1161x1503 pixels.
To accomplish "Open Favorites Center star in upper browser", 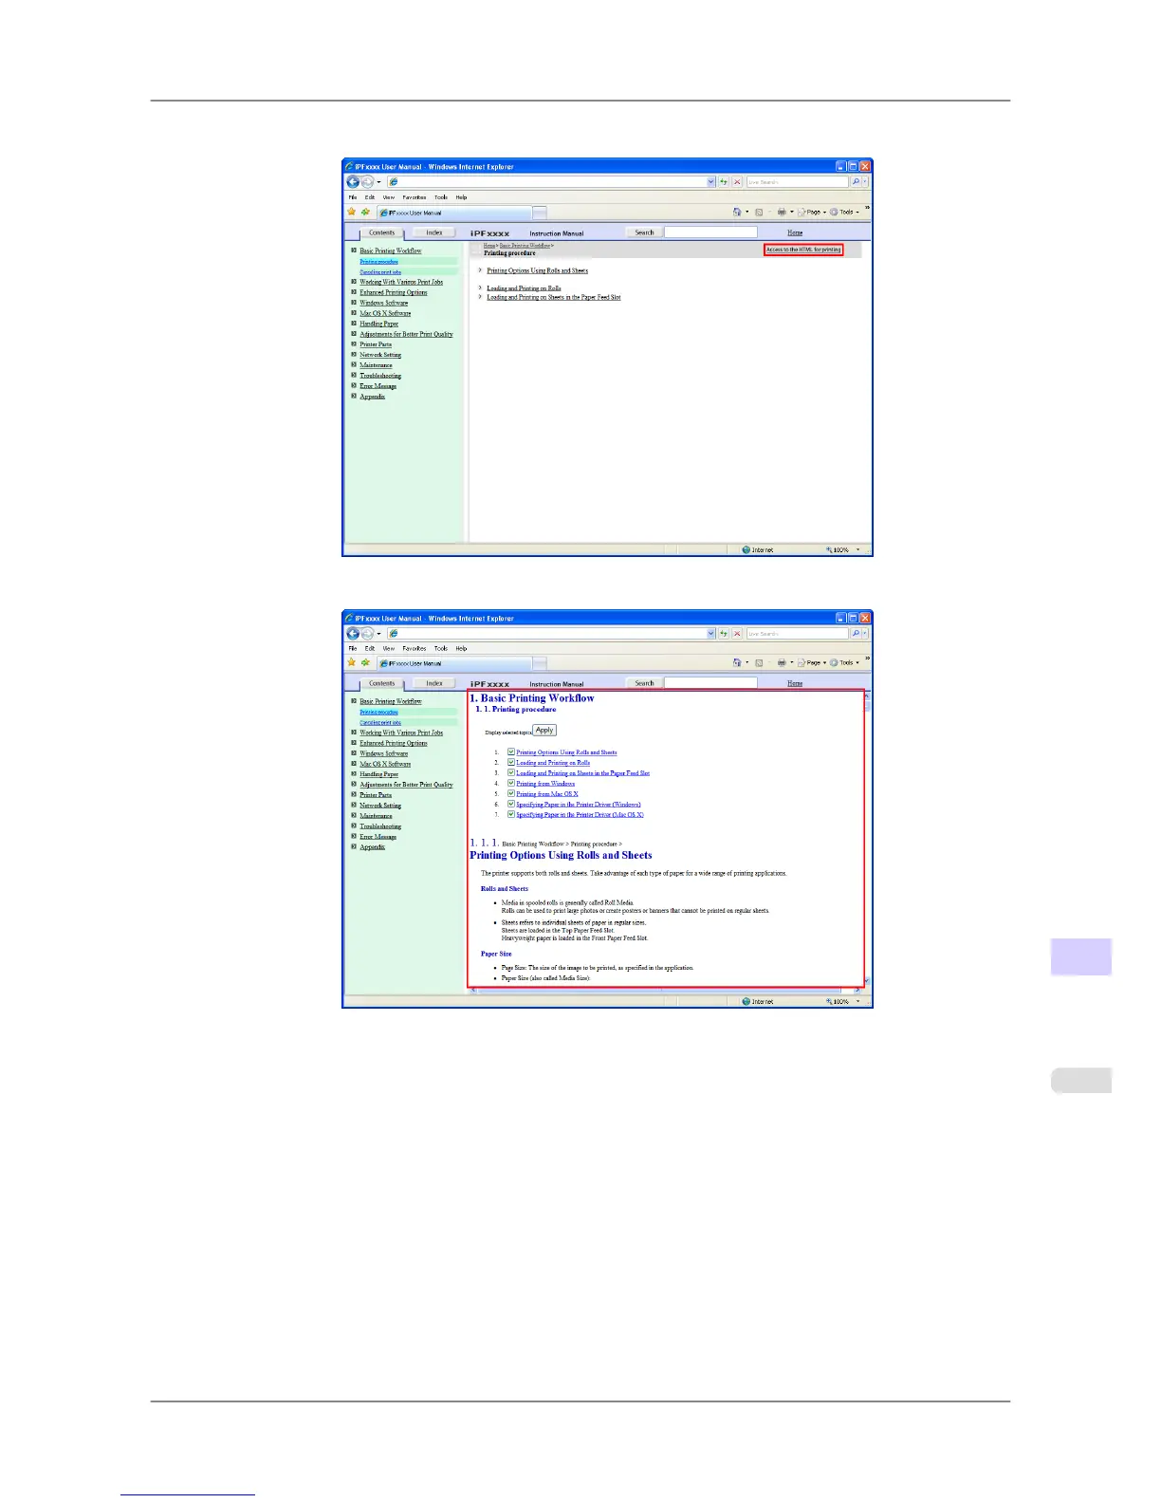I will tap(352, 213).
